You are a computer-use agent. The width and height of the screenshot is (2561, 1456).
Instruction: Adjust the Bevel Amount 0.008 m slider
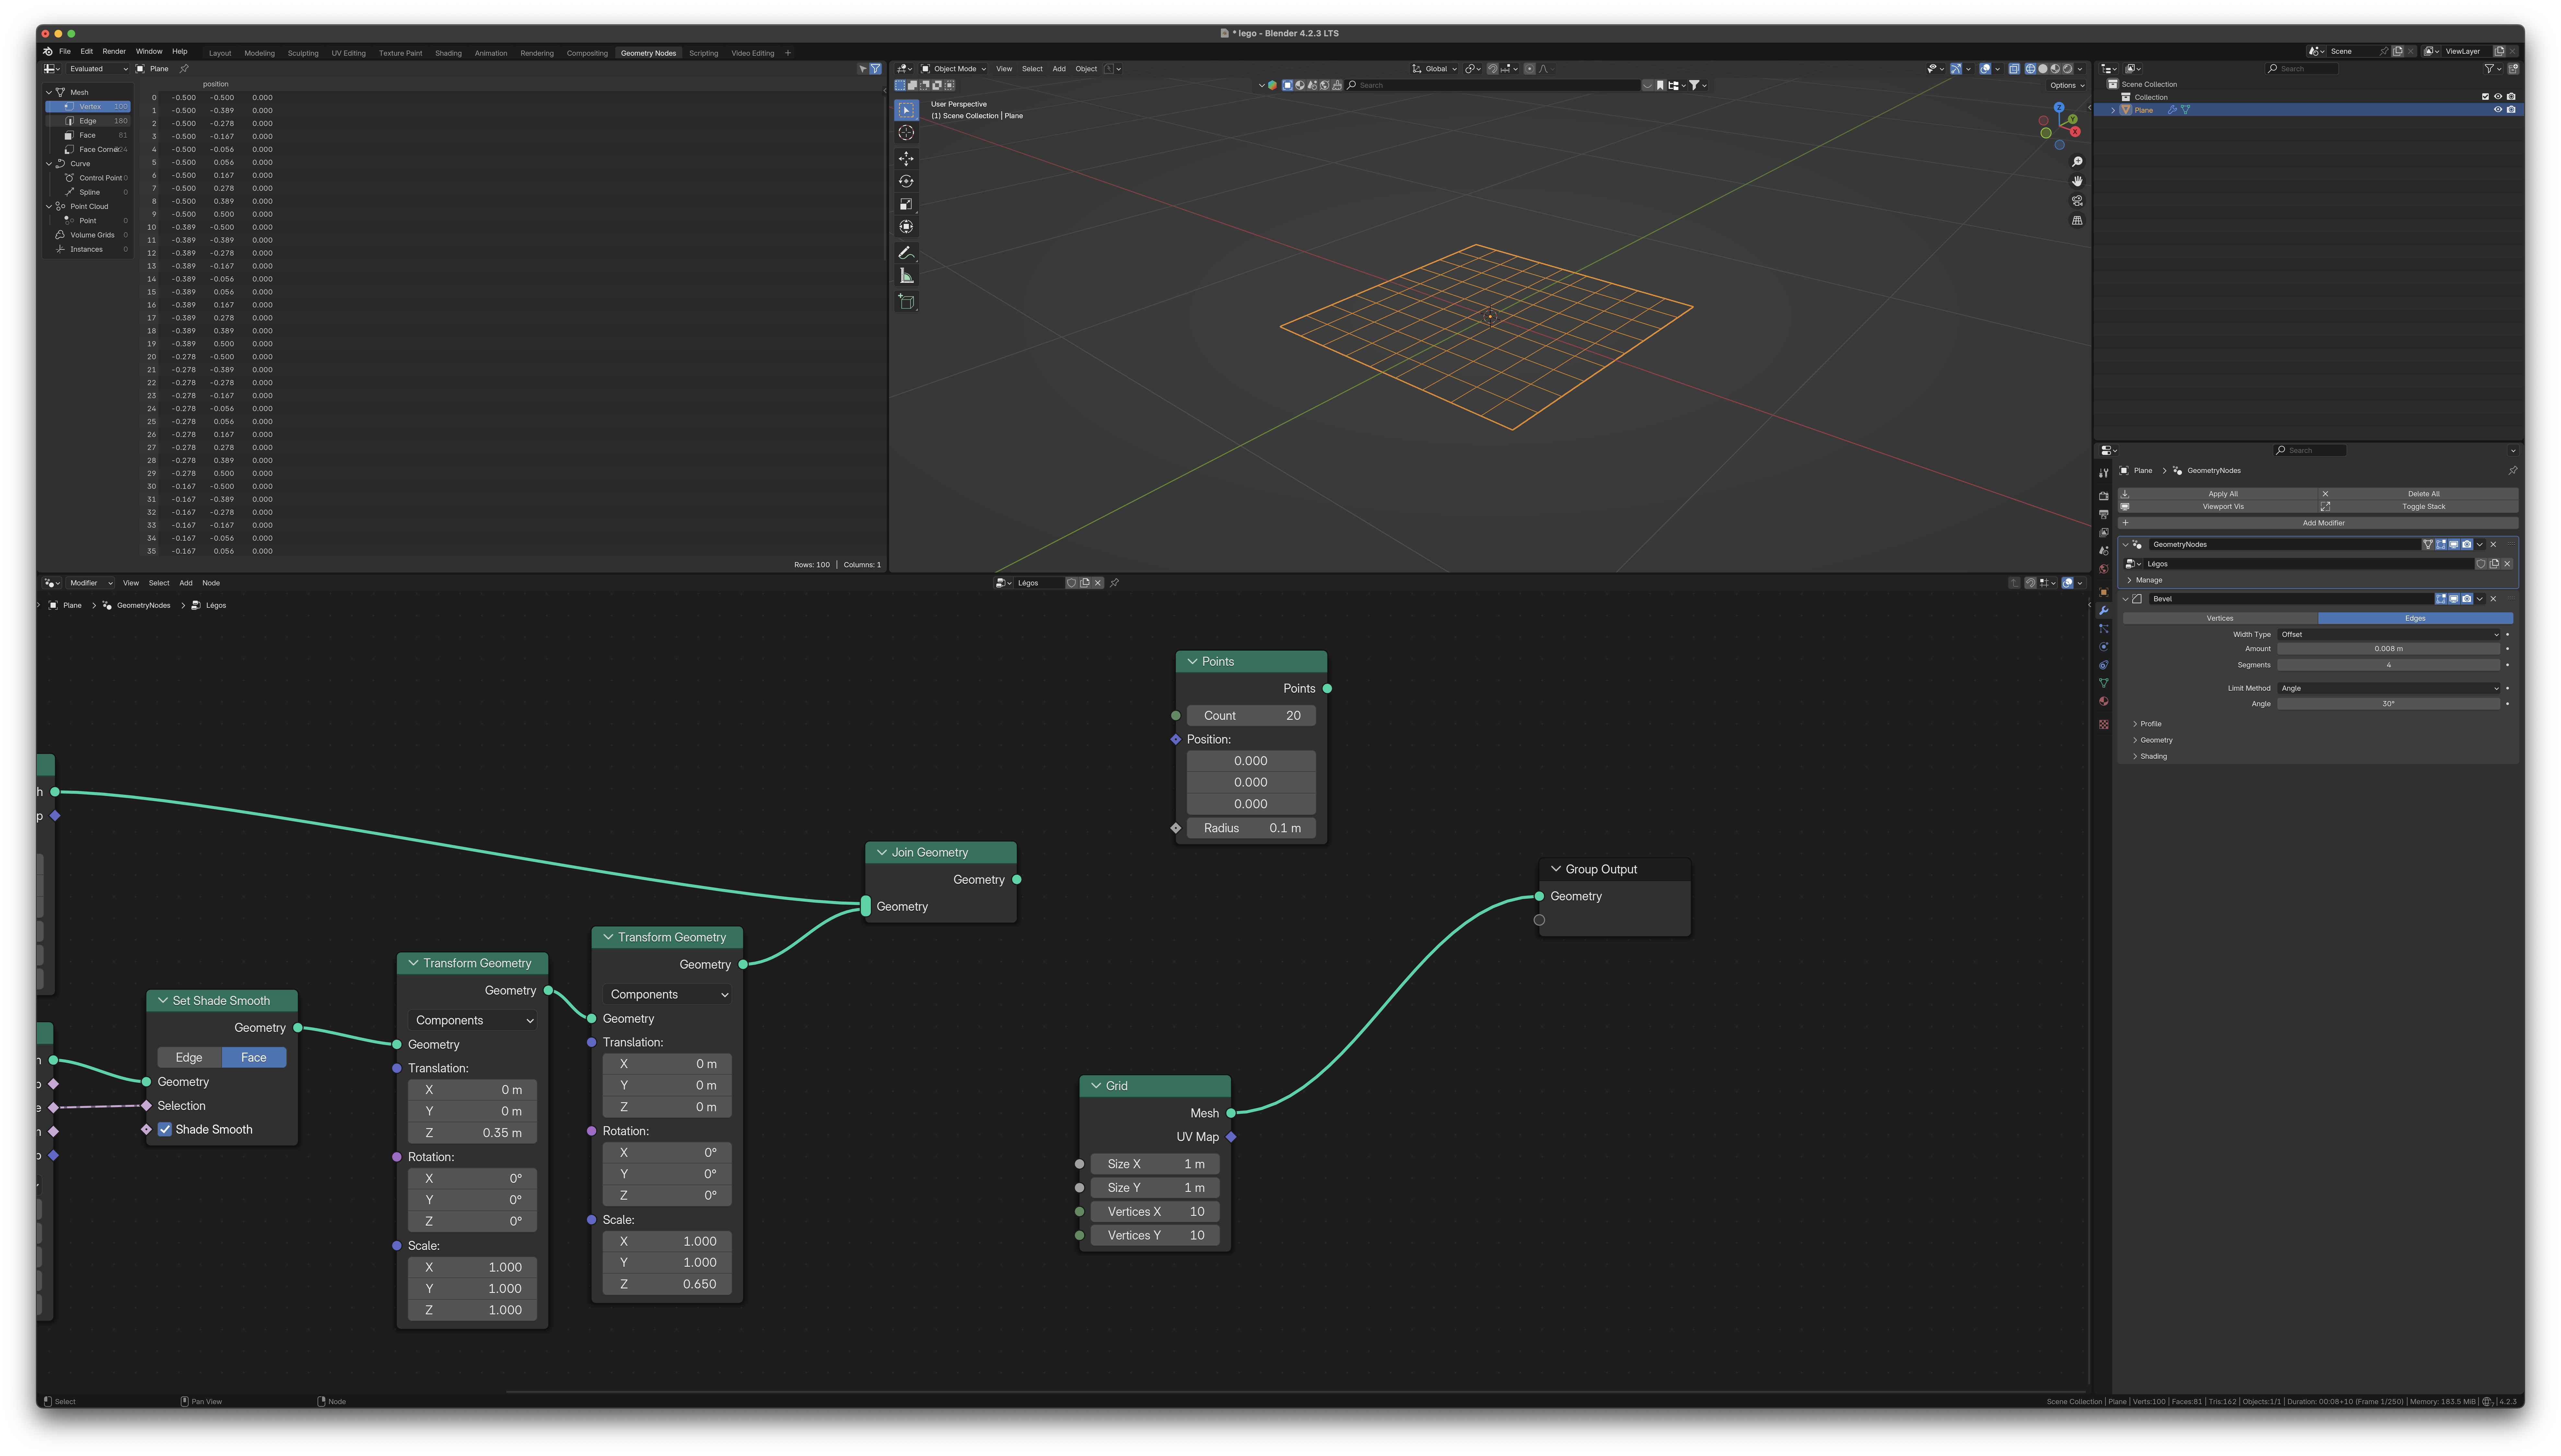point(2389,649)
